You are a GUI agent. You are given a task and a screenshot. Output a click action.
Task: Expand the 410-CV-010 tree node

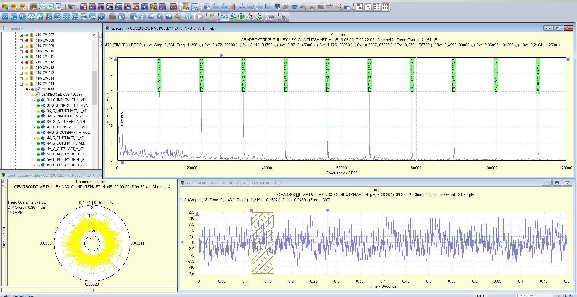click(21, 51)
